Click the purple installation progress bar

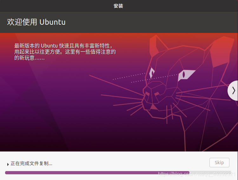click(118, 173)
